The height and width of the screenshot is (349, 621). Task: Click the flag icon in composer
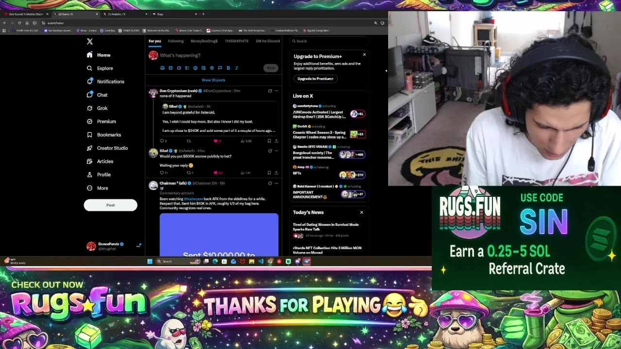(220, 68)
